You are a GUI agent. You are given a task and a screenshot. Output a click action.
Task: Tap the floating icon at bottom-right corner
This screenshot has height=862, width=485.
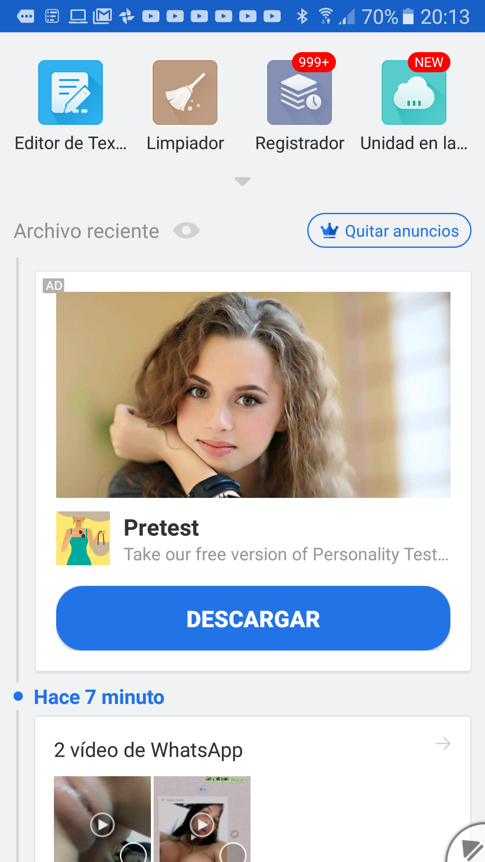click(x=469, y=846)
